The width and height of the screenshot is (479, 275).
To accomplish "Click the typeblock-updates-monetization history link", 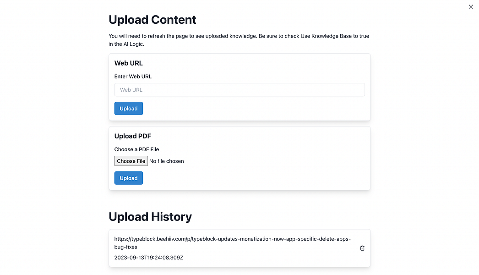I will (x=232, y=239).
